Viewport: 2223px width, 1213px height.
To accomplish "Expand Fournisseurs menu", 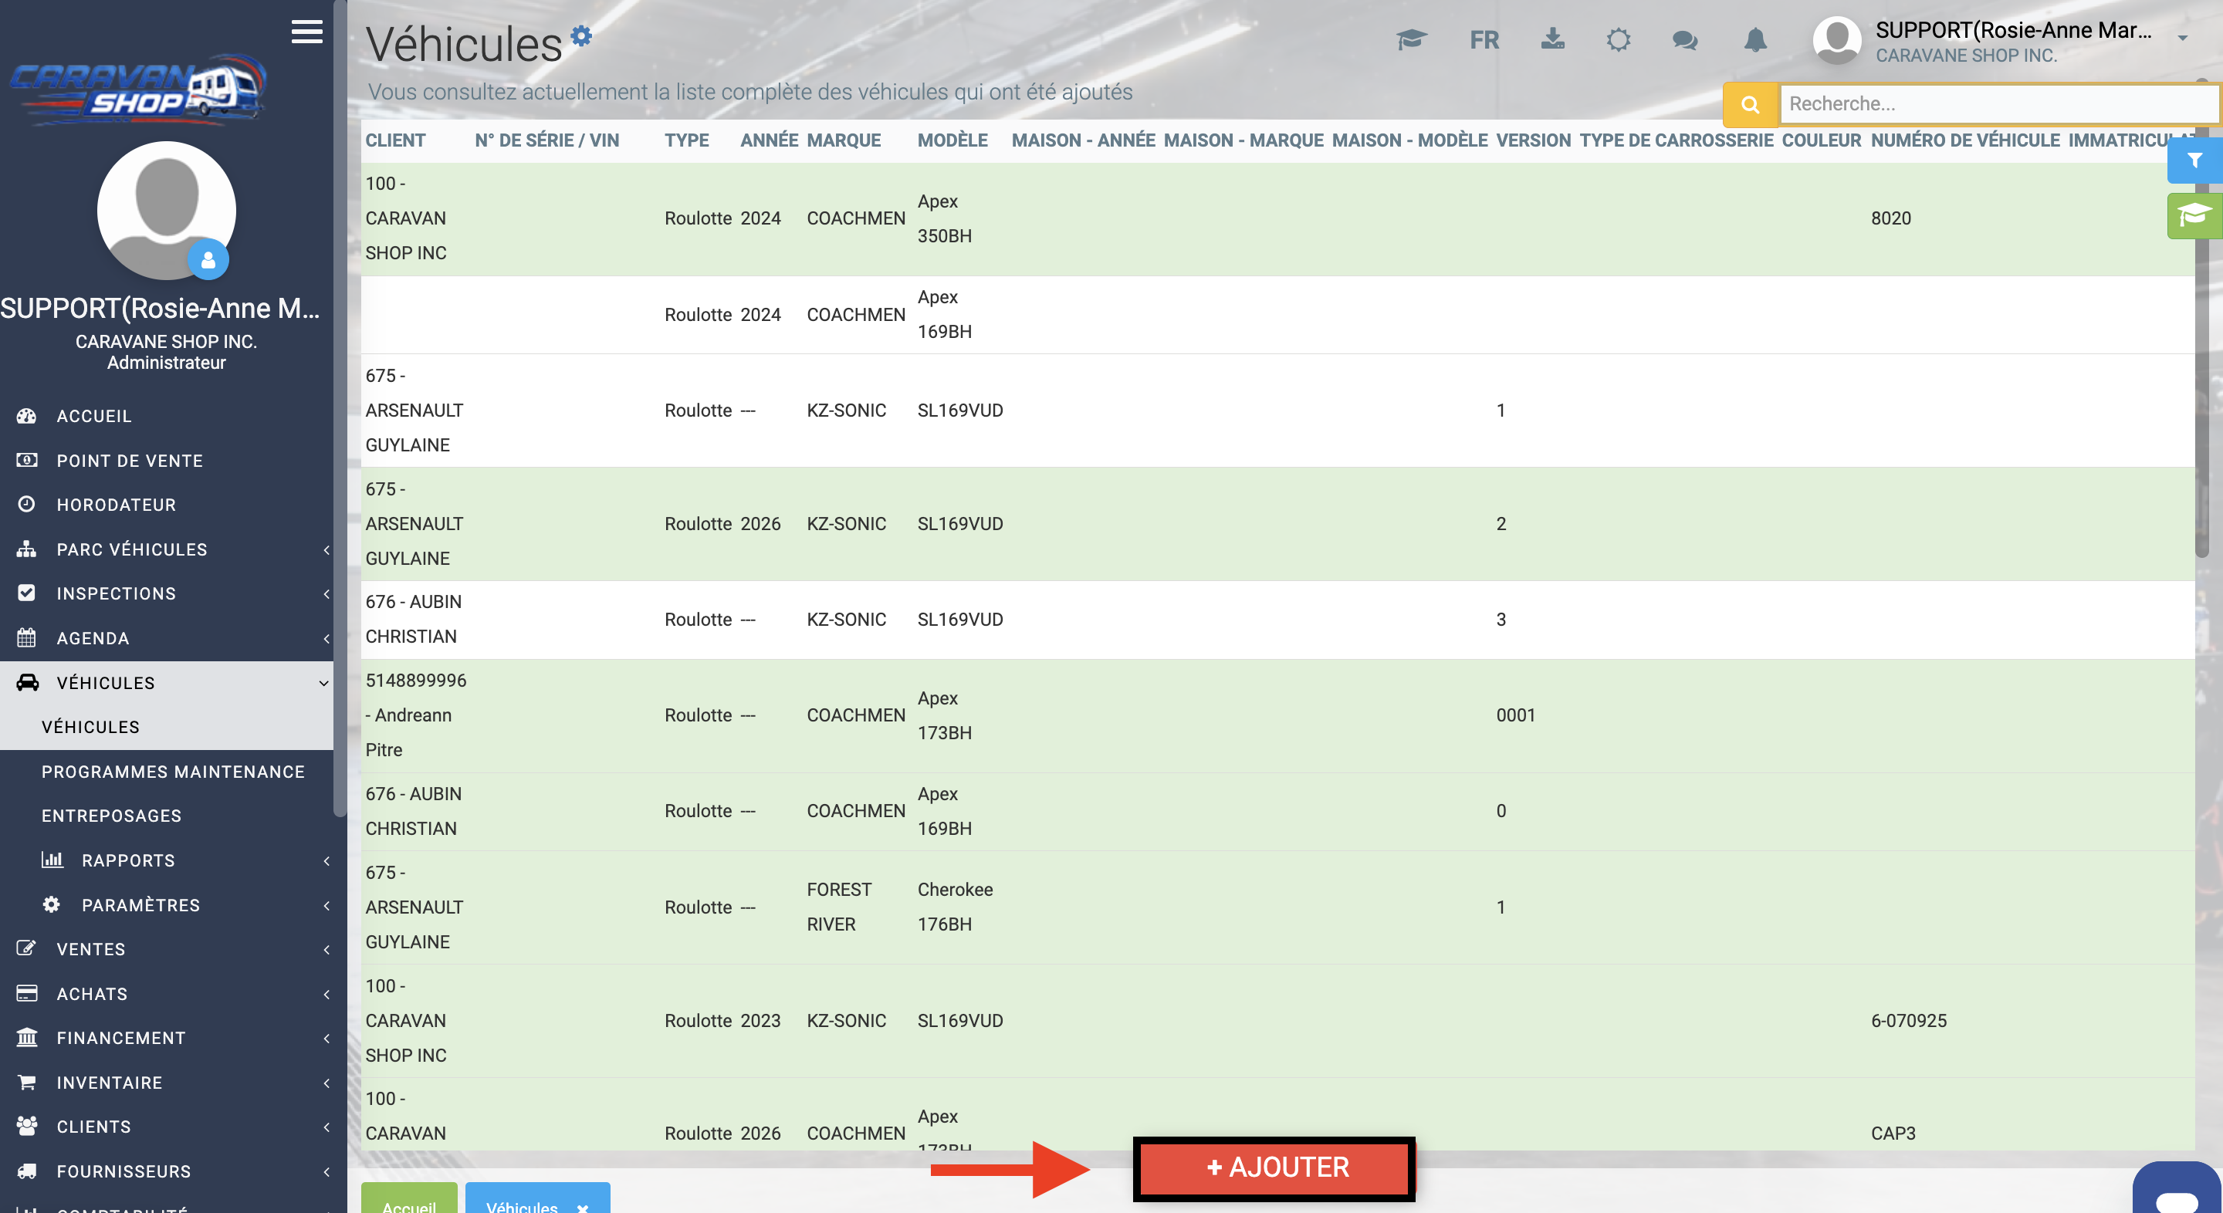I will [167, 1171].
